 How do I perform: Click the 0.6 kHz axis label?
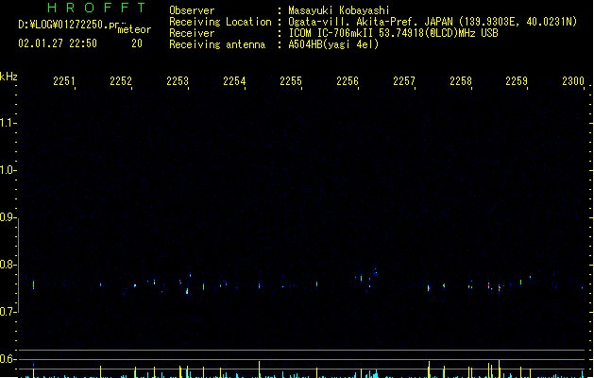[7, 359]
